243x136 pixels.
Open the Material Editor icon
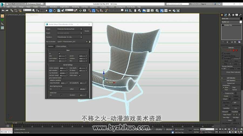coord(157,10)
